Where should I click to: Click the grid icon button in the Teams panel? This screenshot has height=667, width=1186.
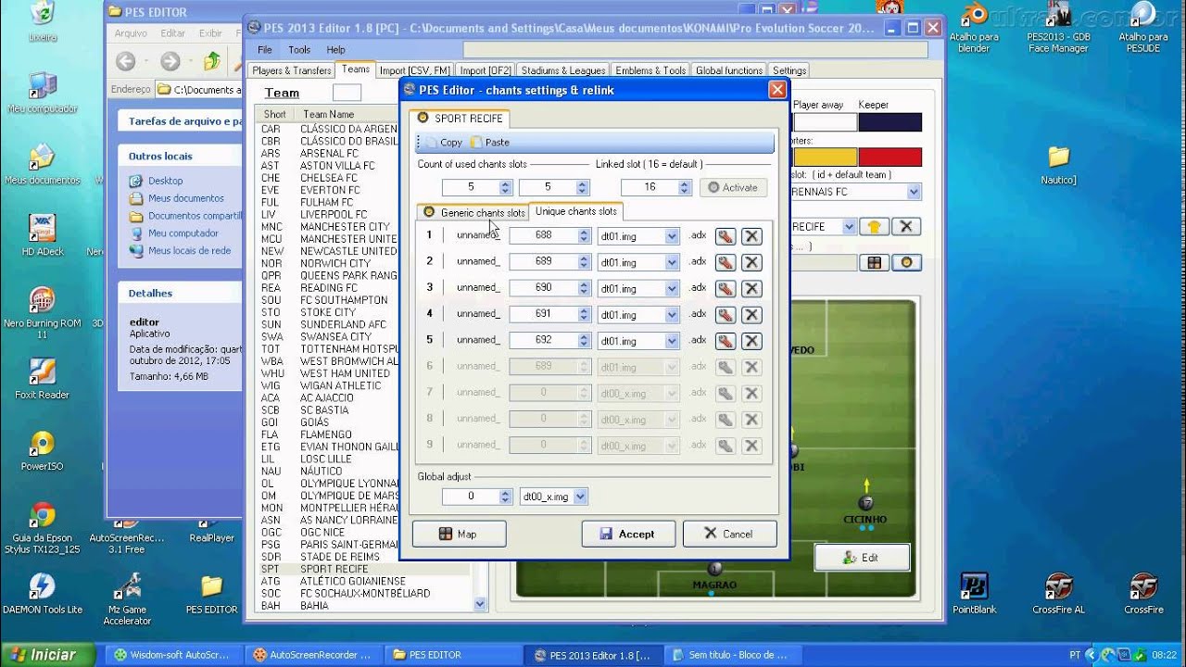tap(873, 263)
